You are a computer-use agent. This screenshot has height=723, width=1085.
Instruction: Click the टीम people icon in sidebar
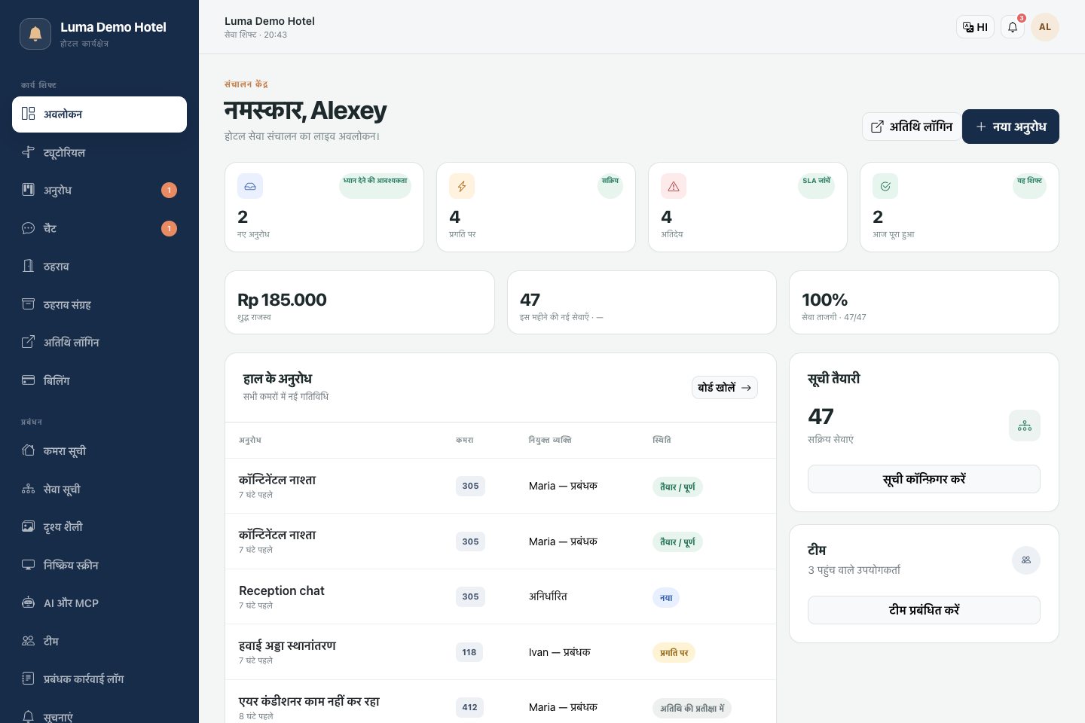(28, 641)
